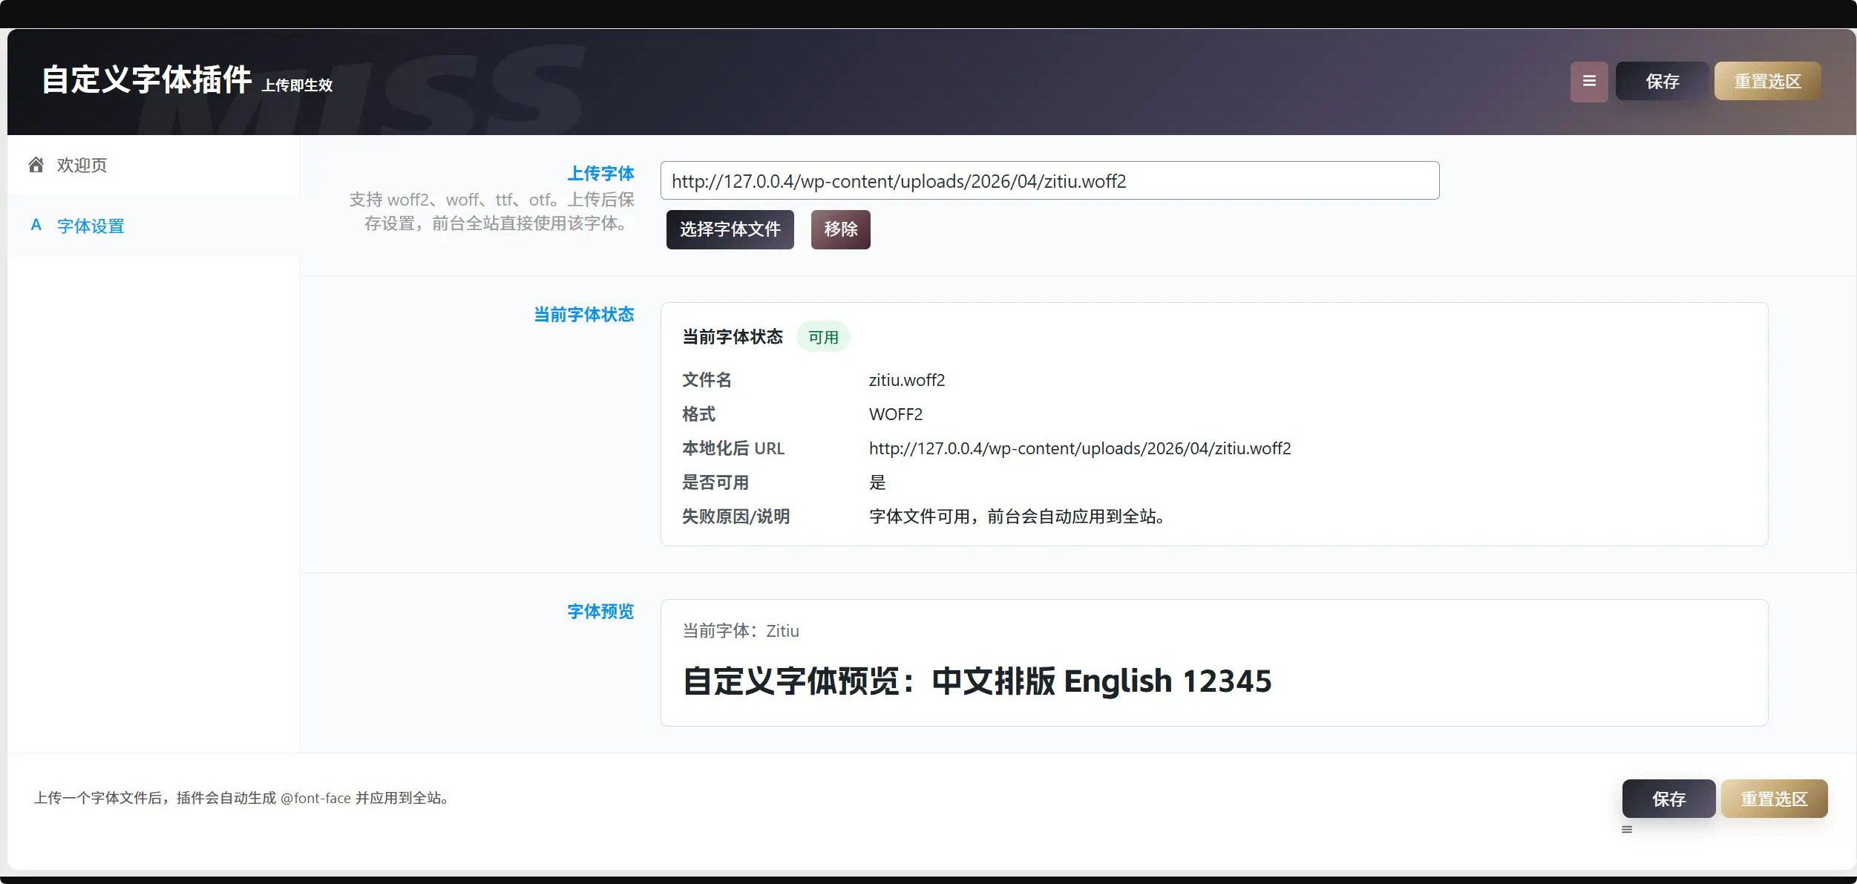Click the top 重置选区 button in header
Screen dimensions: 1857x884
click(x=1767, y=81)
